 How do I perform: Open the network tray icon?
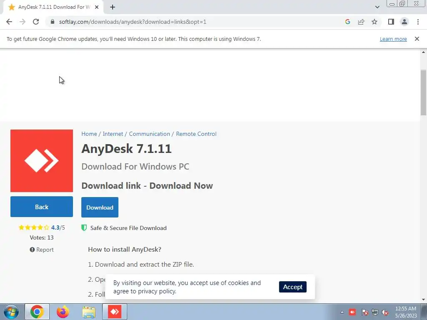point(375,312)
